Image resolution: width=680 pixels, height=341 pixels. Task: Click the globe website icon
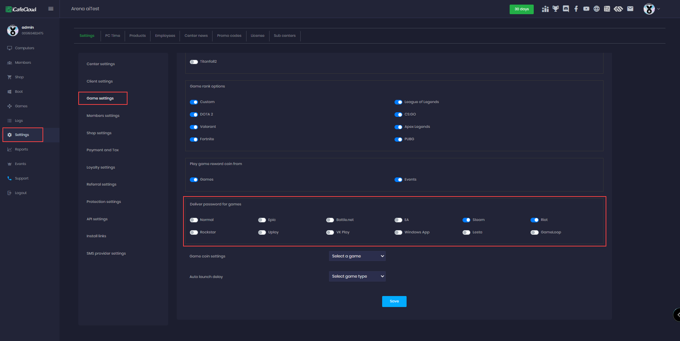point(597,9)
